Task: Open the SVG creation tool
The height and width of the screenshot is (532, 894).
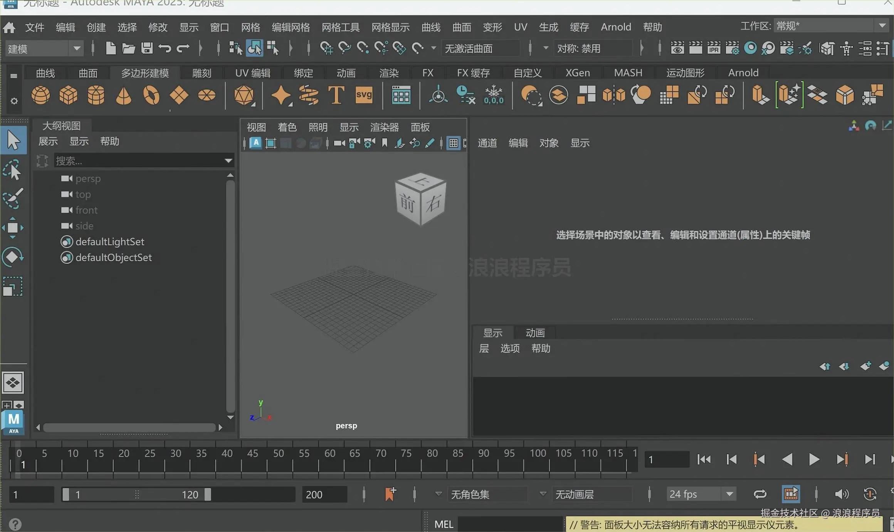Action: click(363, 95)
